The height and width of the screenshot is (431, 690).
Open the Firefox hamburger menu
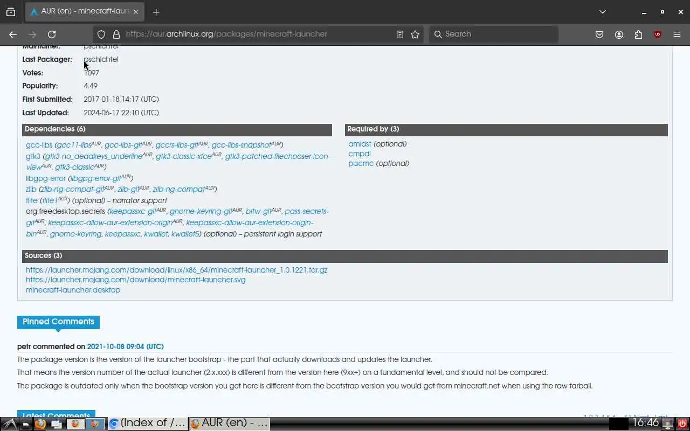point(677,34)
